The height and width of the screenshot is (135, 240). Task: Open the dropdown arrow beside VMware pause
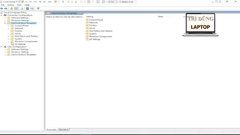click(x=58, y=1)
